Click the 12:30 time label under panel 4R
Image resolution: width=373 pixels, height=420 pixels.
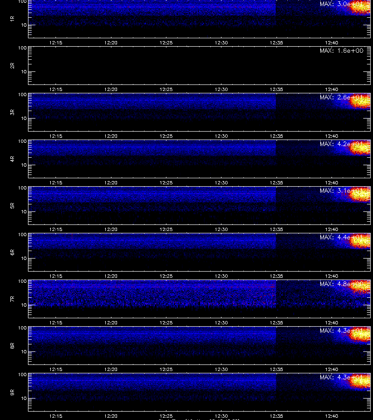221,182
